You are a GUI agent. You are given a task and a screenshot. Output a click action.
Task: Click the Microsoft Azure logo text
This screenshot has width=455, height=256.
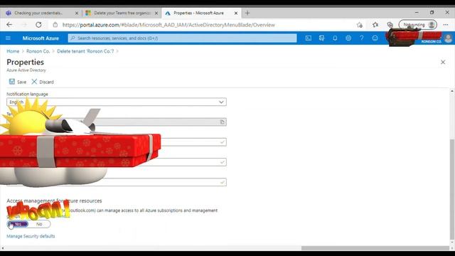point(41,38)
